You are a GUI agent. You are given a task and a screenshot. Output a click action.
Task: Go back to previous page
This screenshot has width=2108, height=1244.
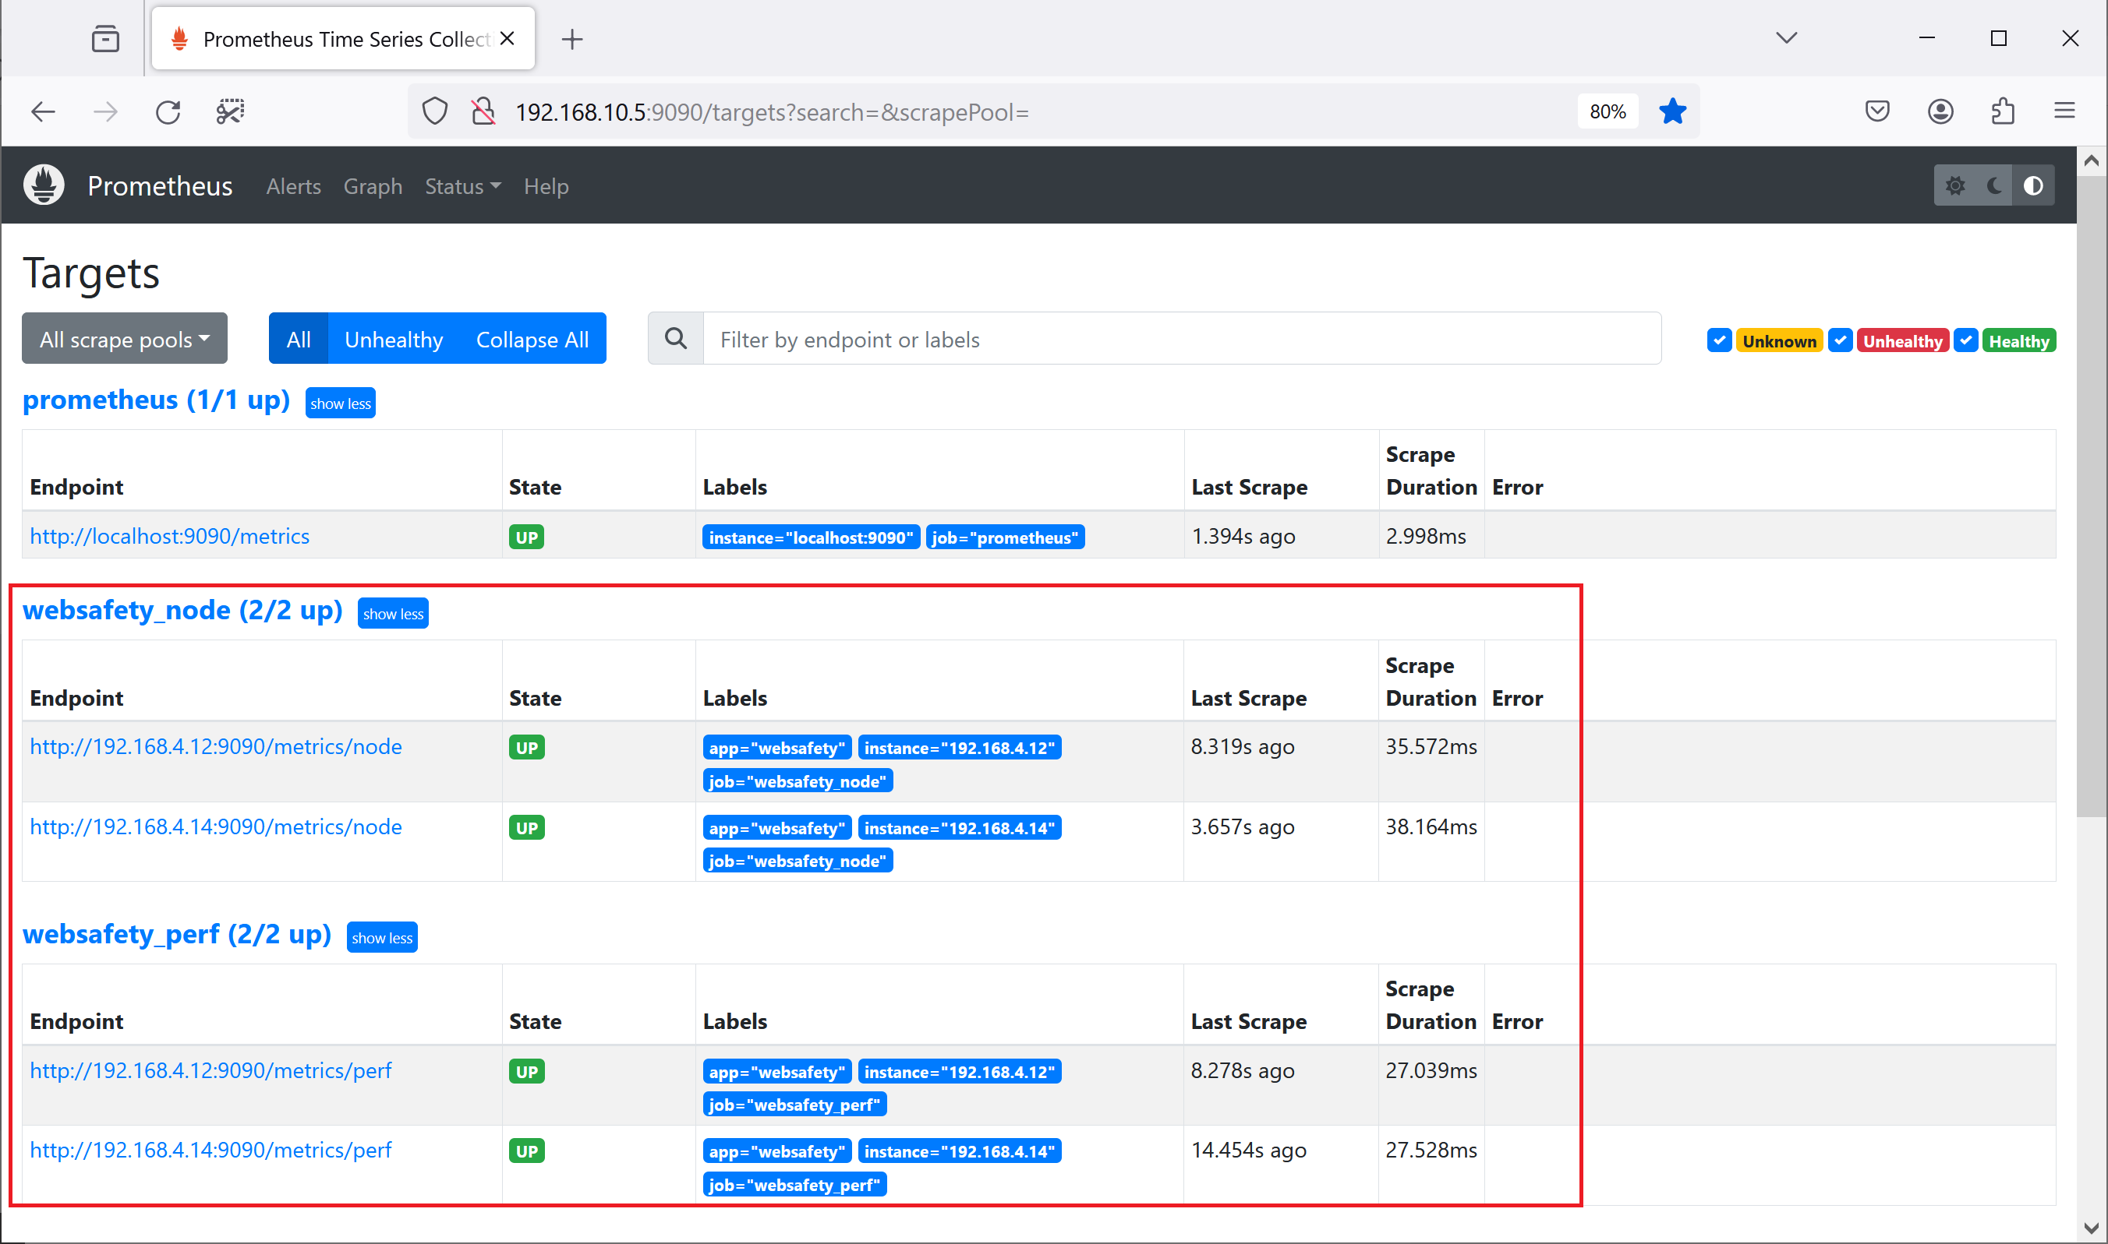43,111
